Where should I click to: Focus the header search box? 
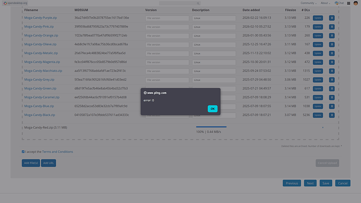click(x=179, y=3)
